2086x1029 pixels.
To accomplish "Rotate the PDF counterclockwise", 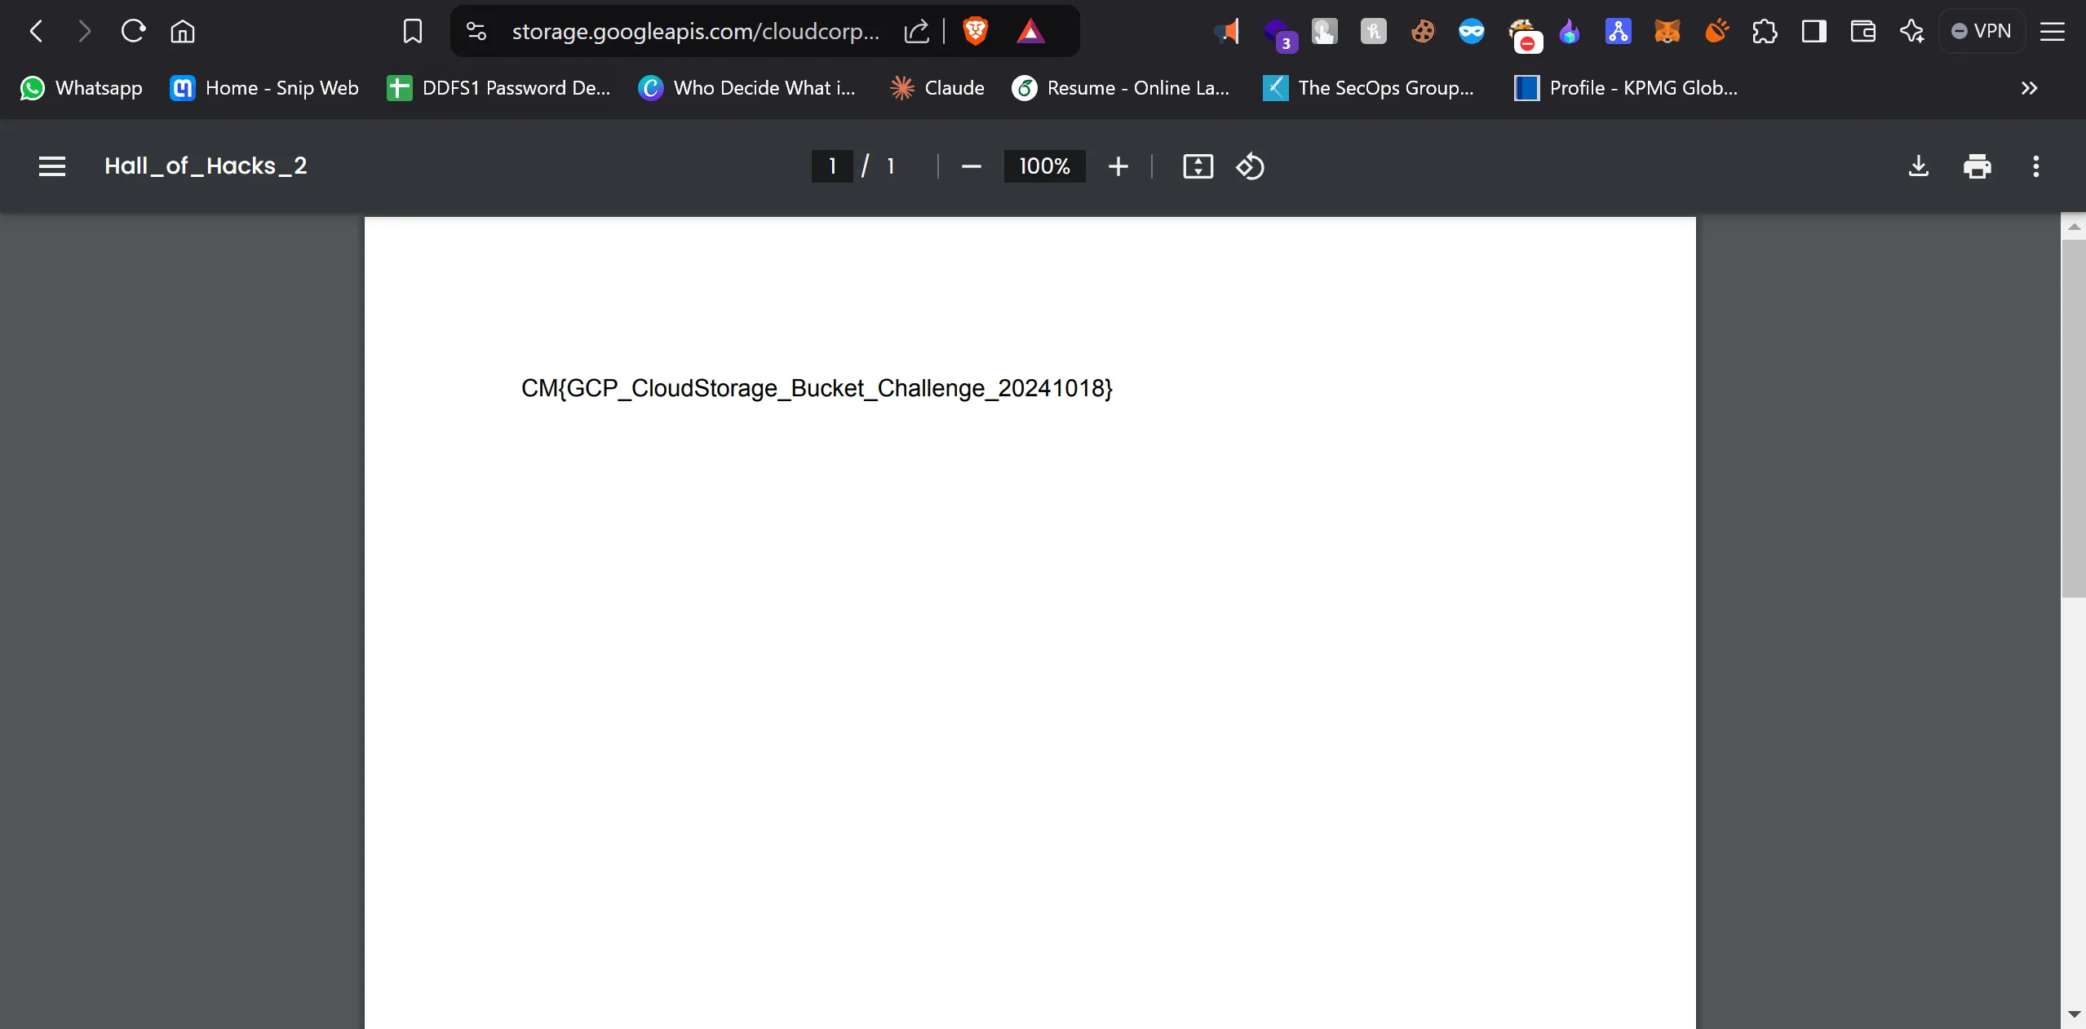I will (1250, 166).
